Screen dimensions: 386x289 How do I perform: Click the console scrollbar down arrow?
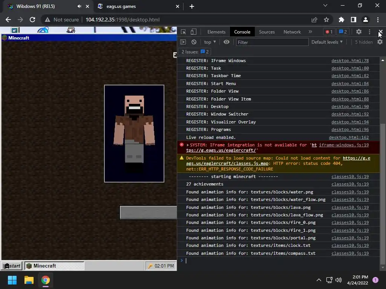383,268
